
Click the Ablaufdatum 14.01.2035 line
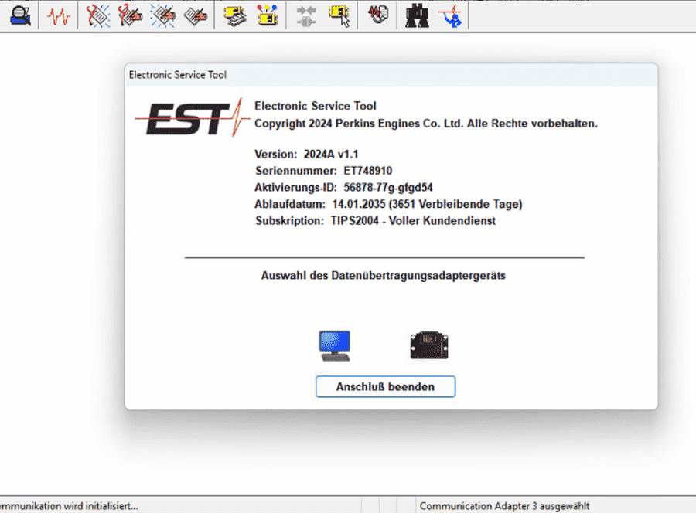click(x=388, y=205)
